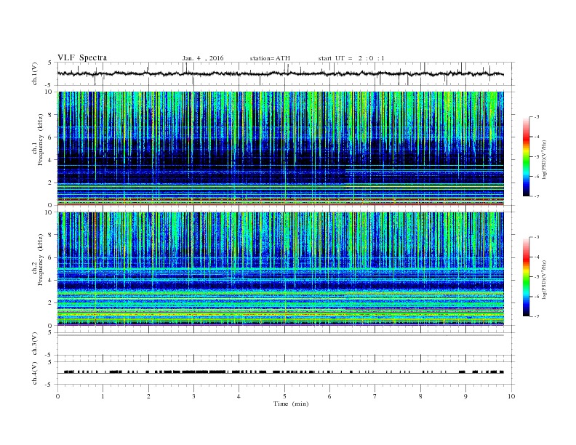
Task: Click time-axis tick label "10" at bottom right
Action: coord(511,396)
